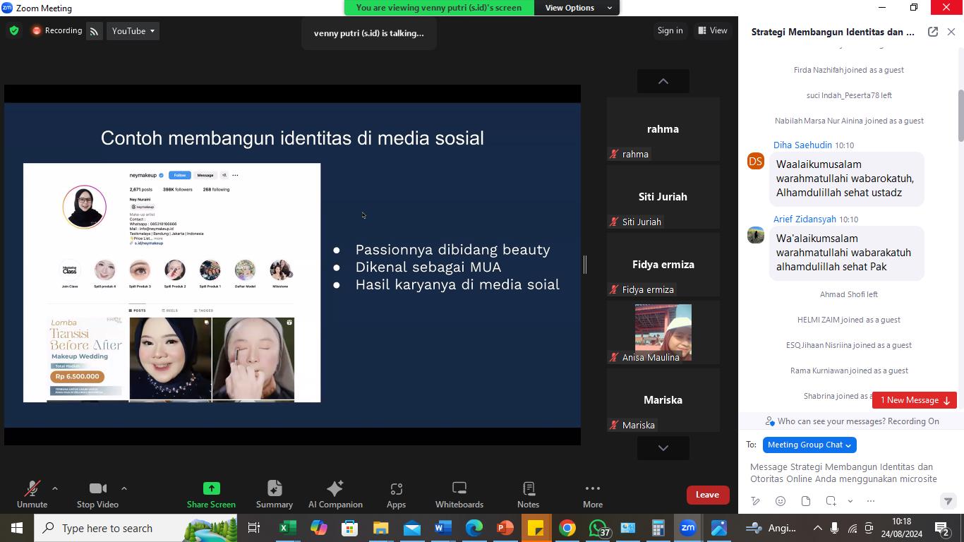The image size is (964, 542).
Task: Unmute the microphone
Action: tap(32, 494)
